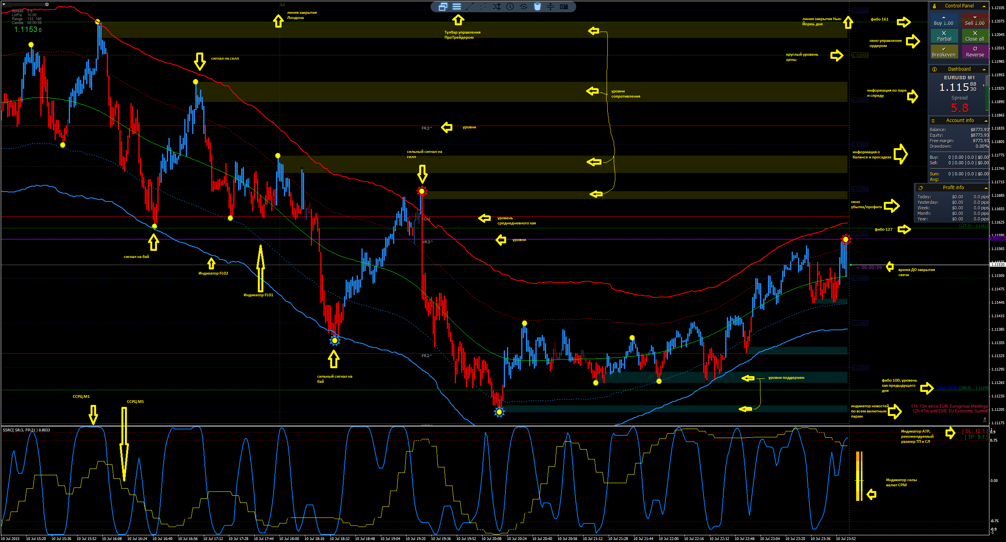Viewport: 1006px width, 542px height.
Task: Click the skull icon below the news lines
Action: [x=985, y=420]
